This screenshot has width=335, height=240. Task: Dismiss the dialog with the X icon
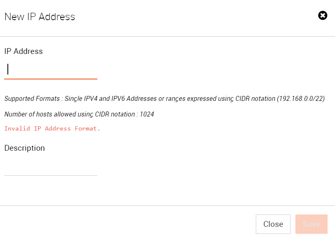click(322, 15)
